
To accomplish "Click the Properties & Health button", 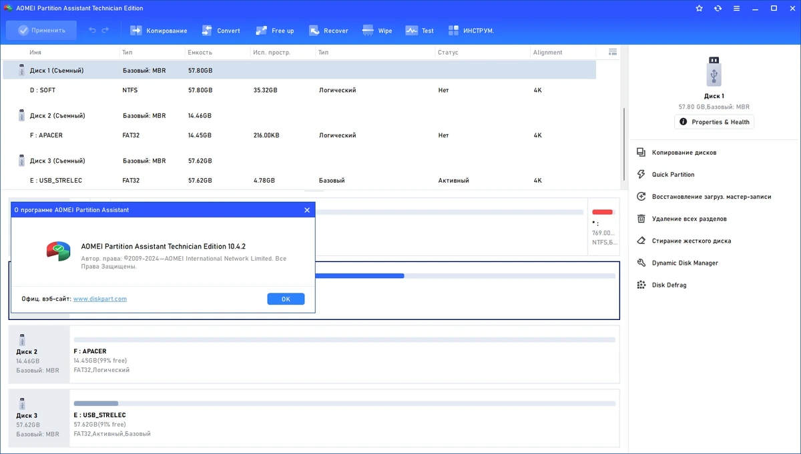I will 714,122.
